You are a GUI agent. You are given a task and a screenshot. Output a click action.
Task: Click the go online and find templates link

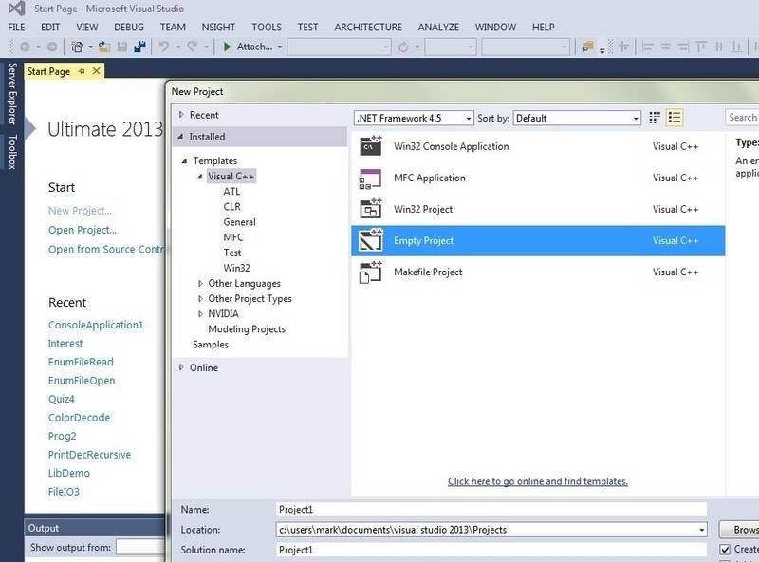537,481
